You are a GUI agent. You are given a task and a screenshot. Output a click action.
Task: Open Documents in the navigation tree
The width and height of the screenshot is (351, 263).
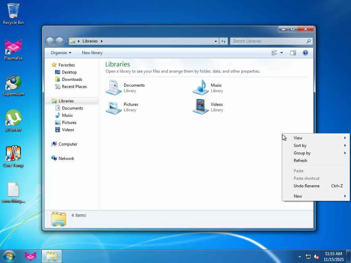coord(72,108)
